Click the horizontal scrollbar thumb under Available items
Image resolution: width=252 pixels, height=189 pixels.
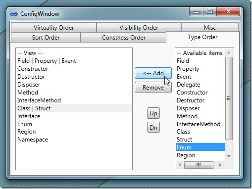point(199,165)
